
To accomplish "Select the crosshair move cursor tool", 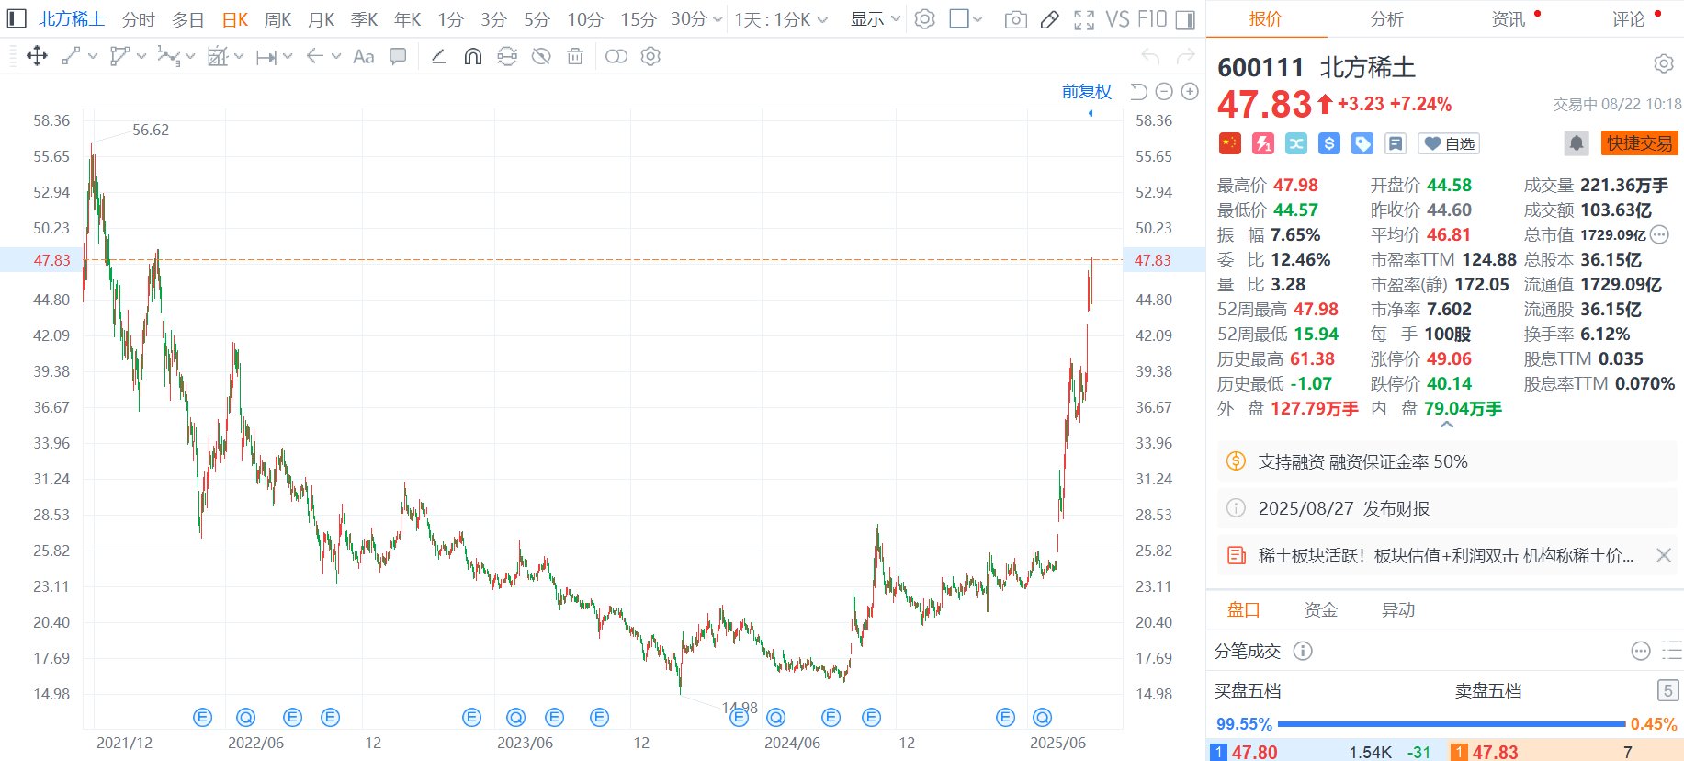I will click(37, 56).
